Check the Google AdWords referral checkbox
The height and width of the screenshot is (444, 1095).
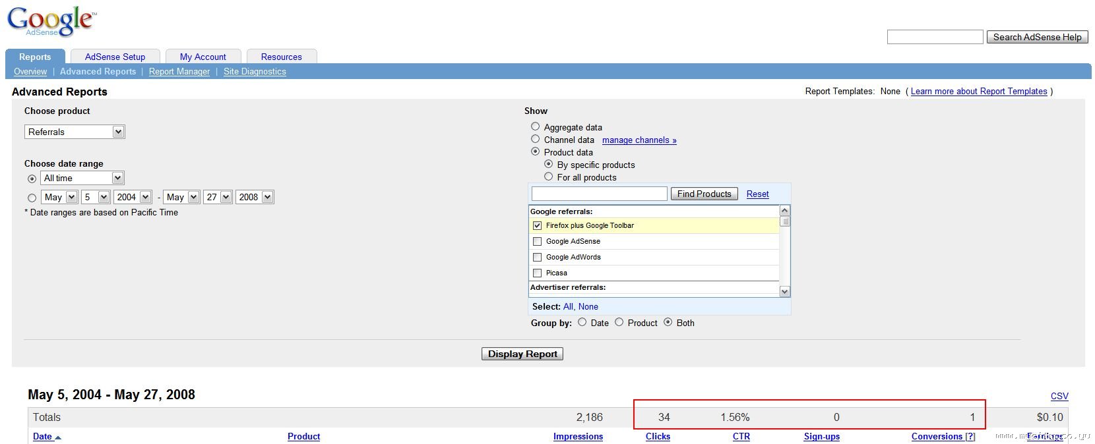pyautogui.click(x=537, y=257)
